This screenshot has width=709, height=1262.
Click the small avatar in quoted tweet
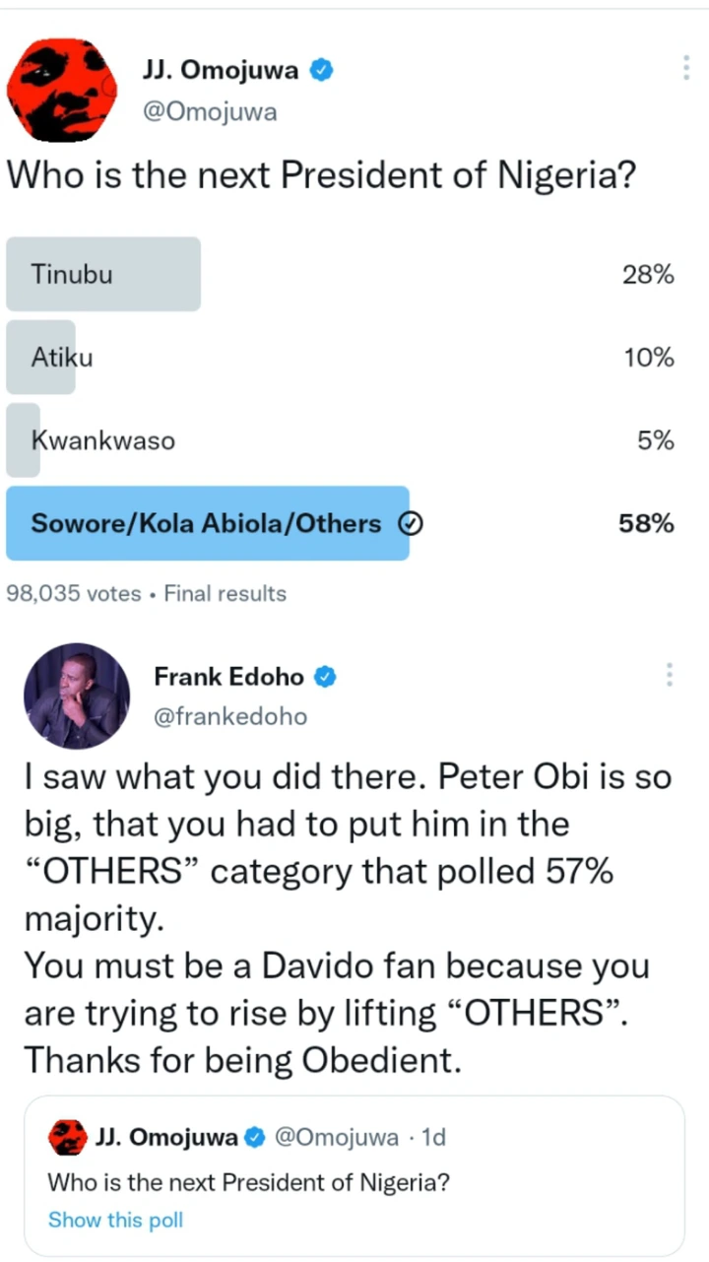click(x=65, y=1138)
